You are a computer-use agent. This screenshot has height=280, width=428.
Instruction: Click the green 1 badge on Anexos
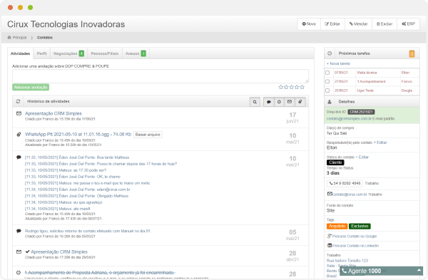coord(143,53)
